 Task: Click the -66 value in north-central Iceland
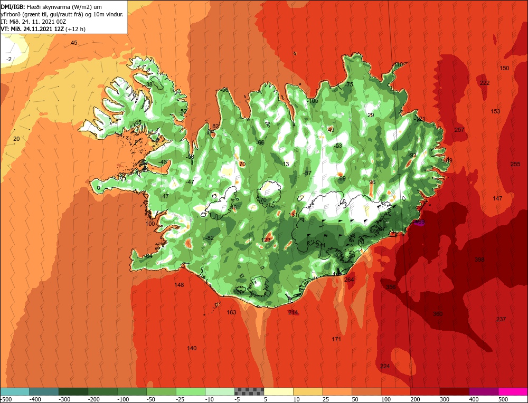(x=260, y=142)
